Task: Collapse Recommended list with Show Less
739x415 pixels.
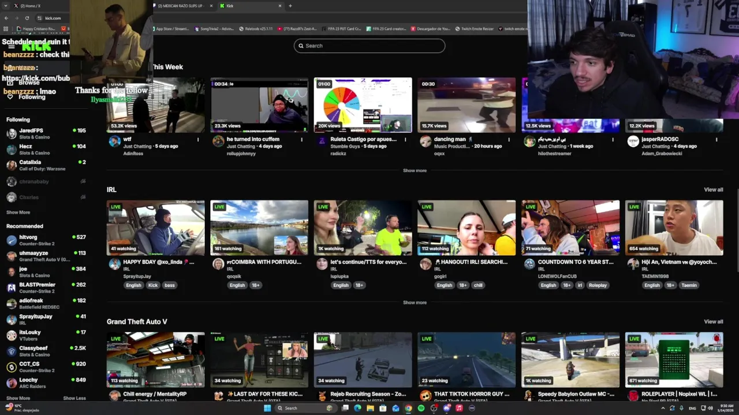Action: (74, 398)
